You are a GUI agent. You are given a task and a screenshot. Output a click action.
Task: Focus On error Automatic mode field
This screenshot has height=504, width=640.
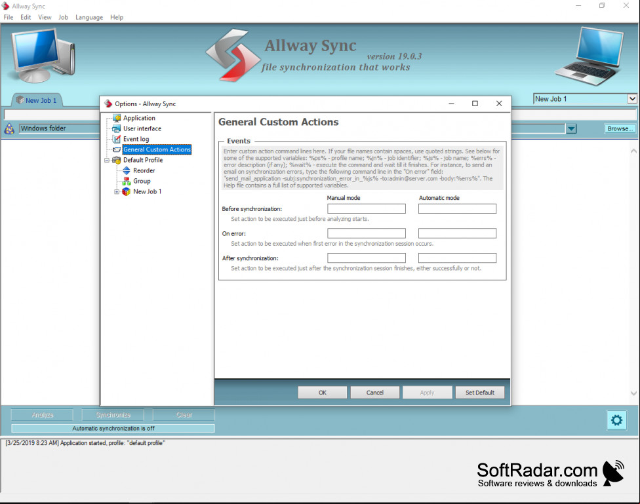tap(457, 233)
